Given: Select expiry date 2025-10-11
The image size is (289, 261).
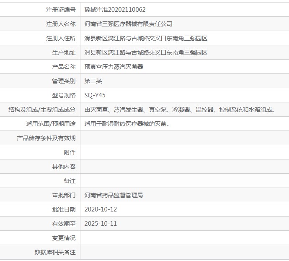Looking at the screenshot, I should pyautogui.click(x=101, y=224).
